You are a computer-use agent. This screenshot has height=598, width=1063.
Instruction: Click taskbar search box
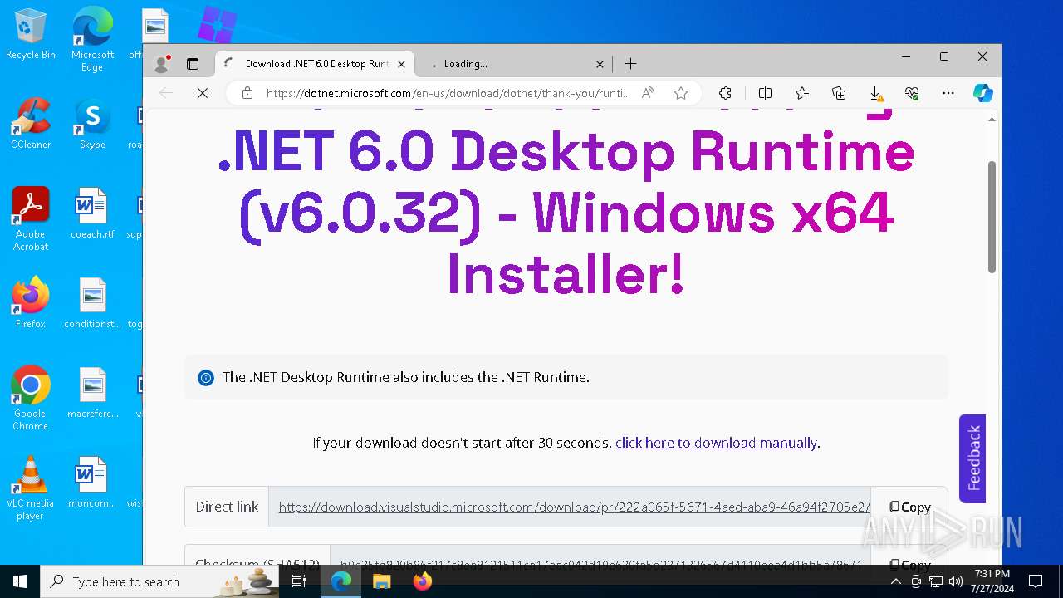coord(159,581)
